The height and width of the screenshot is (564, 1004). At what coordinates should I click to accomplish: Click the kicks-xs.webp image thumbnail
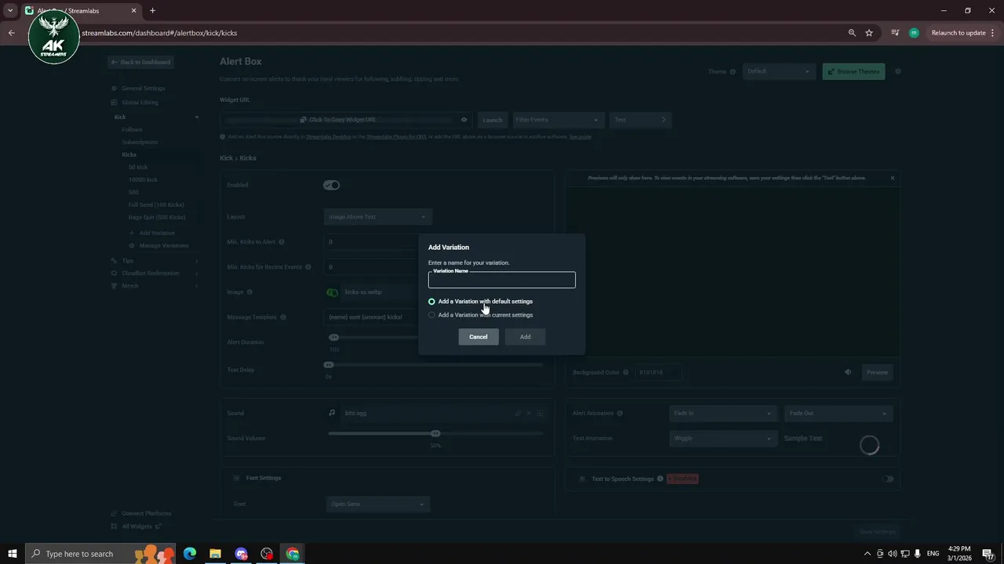[333, 292]
